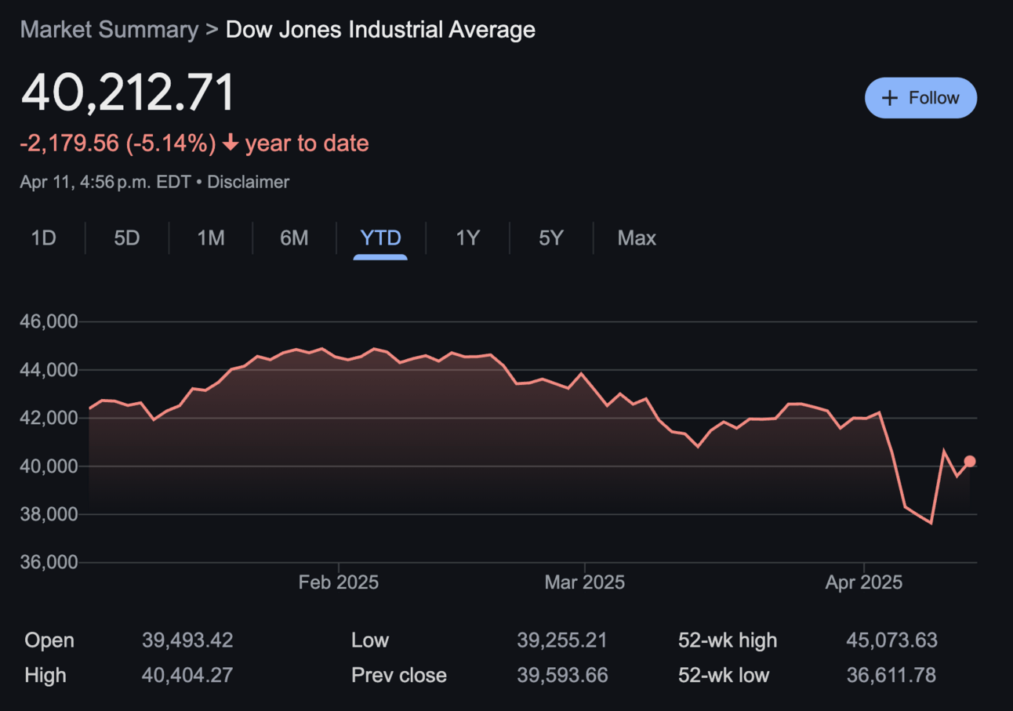The image size is (1013, 711).
Task: Click the current price dot on chart
Action: click(970, 462)
